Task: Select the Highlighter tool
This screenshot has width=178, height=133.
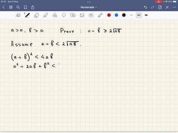Action: click(46, 15)
